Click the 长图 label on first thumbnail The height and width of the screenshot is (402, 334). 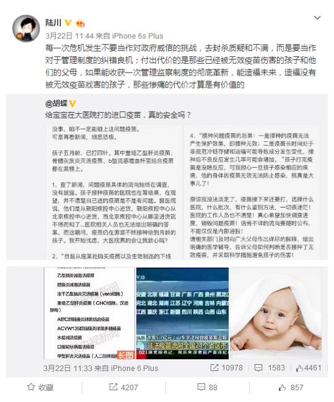coord(126,354)
